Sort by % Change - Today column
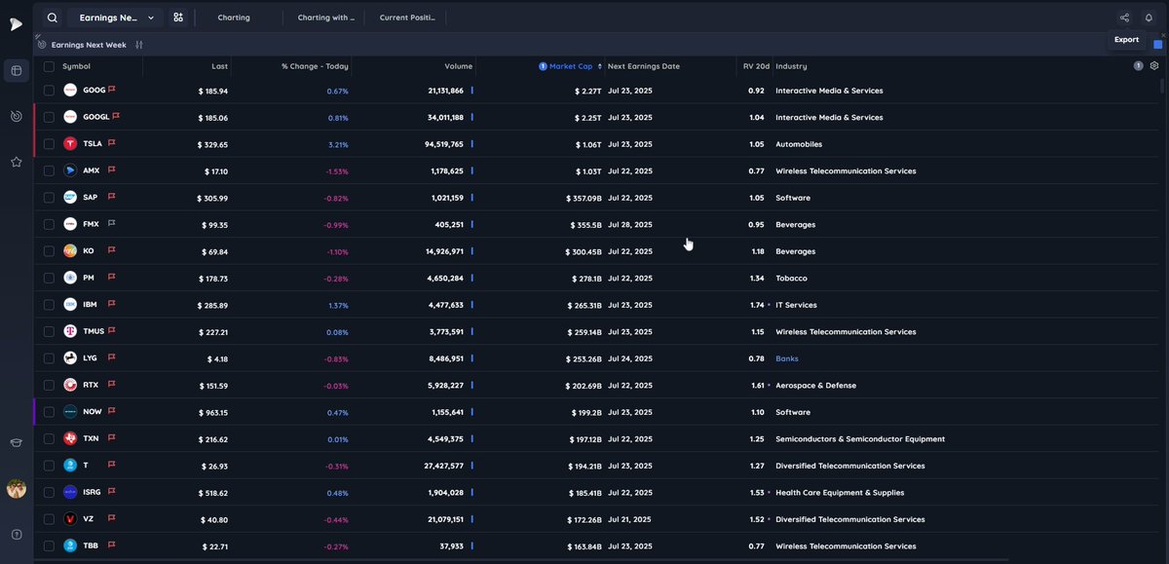This screenshot has width=1169, height=564. coord(315,66)
